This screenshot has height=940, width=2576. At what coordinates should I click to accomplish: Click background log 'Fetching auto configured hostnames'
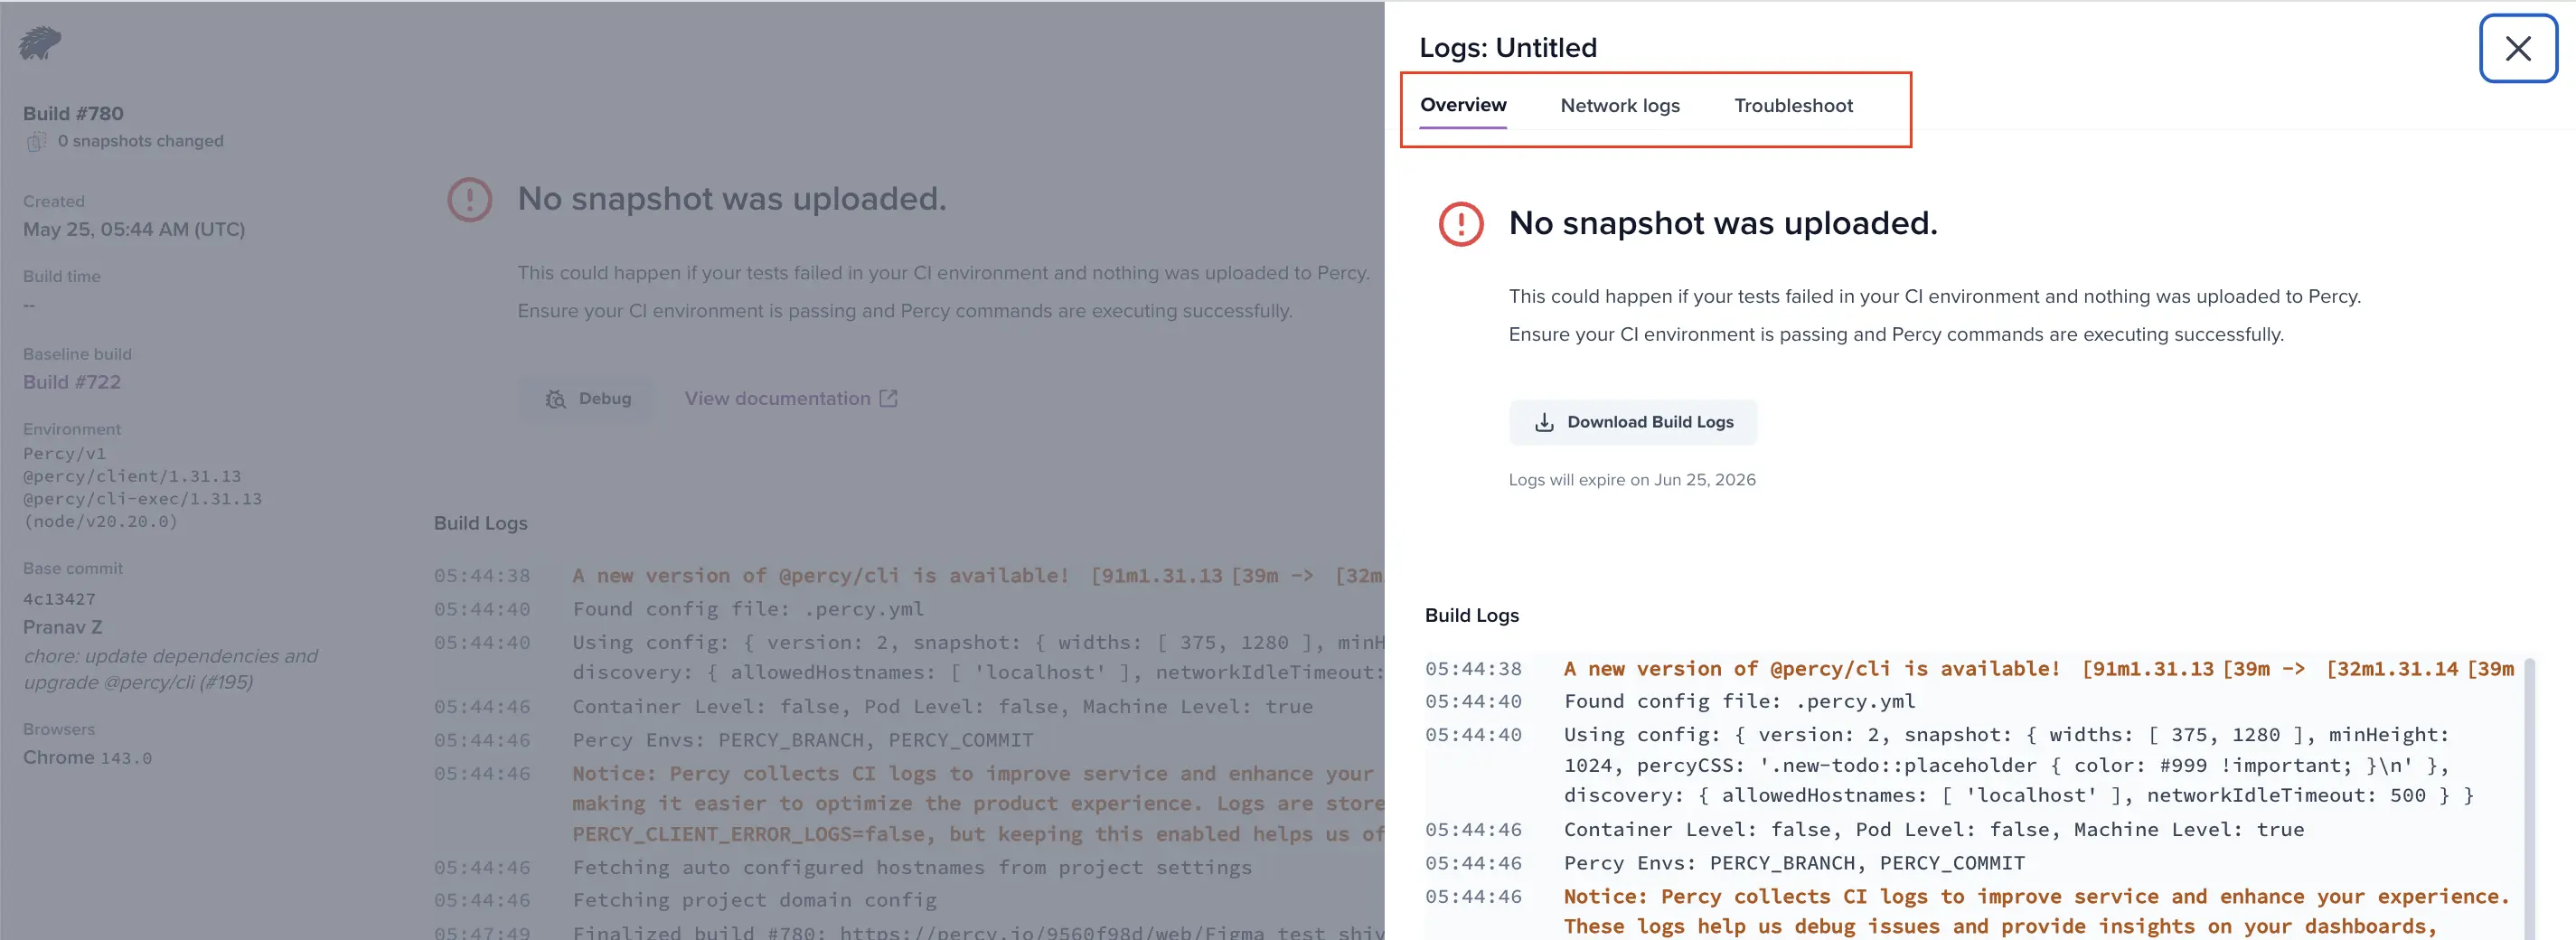tap(912, 868)
